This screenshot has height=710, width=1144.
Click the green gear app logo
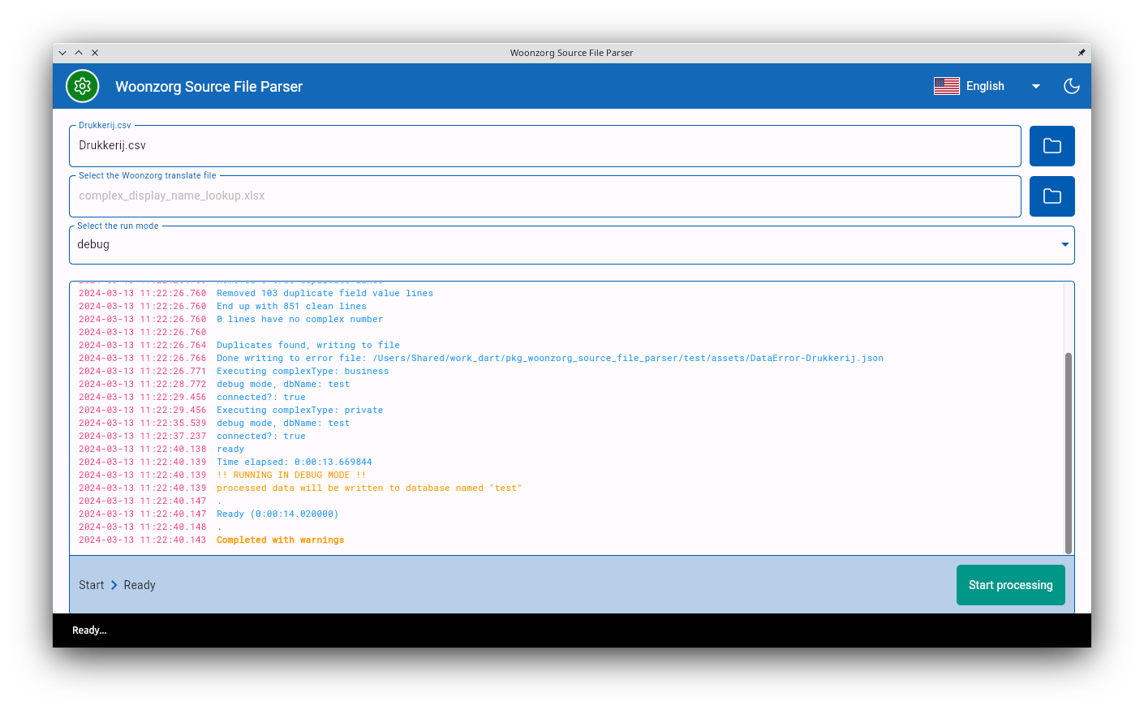coord(82,86)
